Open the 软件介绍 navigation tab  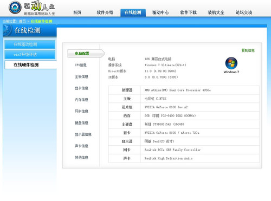point(105,12)
